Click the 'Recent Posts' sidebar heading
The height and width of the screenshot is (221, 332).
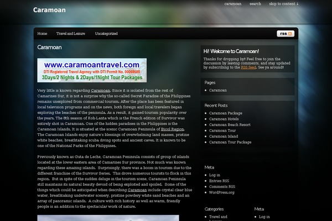(x=216, y=106)
